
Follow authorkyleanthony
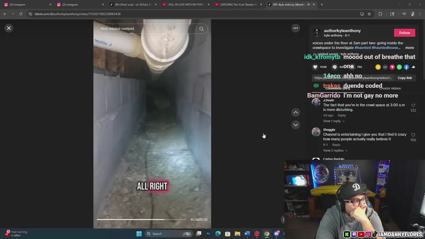pyautogui.click(x=404, y=33)
